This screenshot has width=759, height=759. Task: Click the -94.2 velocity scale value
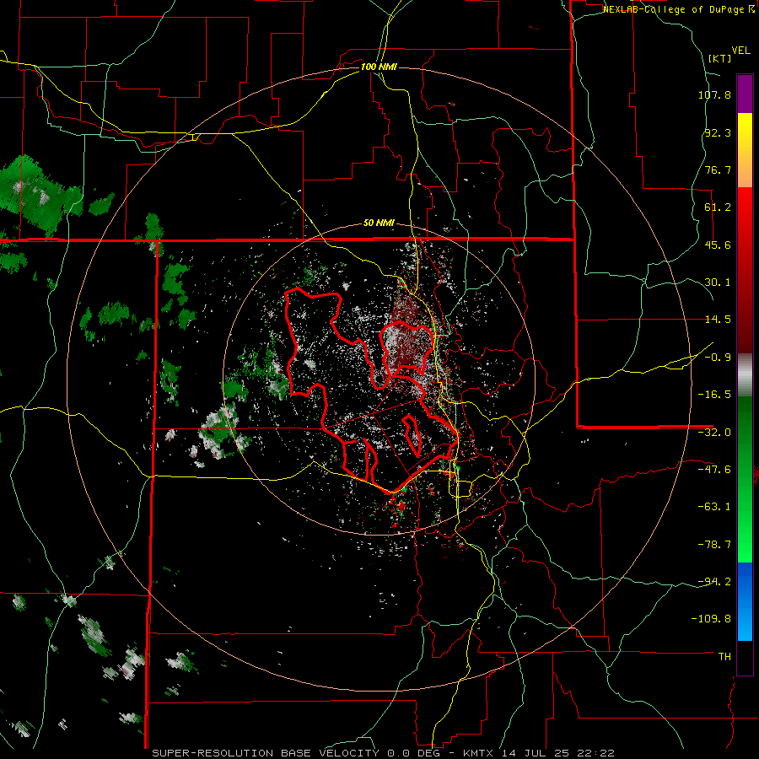[714, 582]
